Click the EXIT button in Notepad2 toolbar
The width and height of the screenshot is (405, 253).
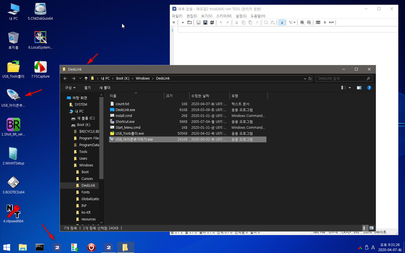tap(332, 22)
